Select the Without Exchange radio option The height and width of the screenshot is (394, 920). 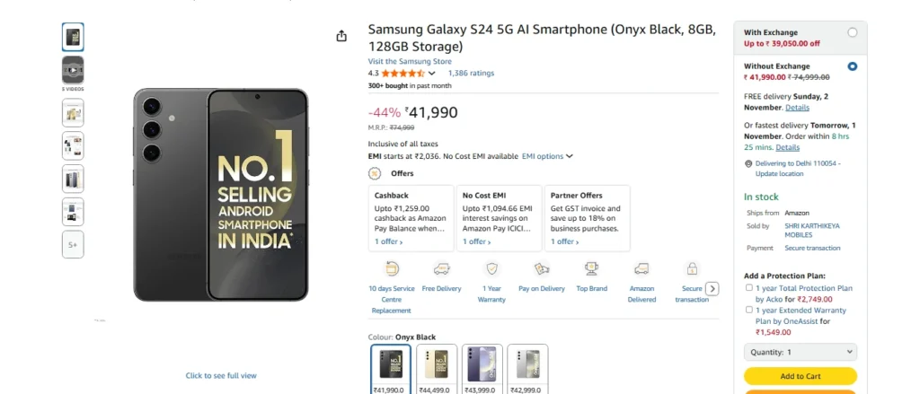click(x=852, y=66)
